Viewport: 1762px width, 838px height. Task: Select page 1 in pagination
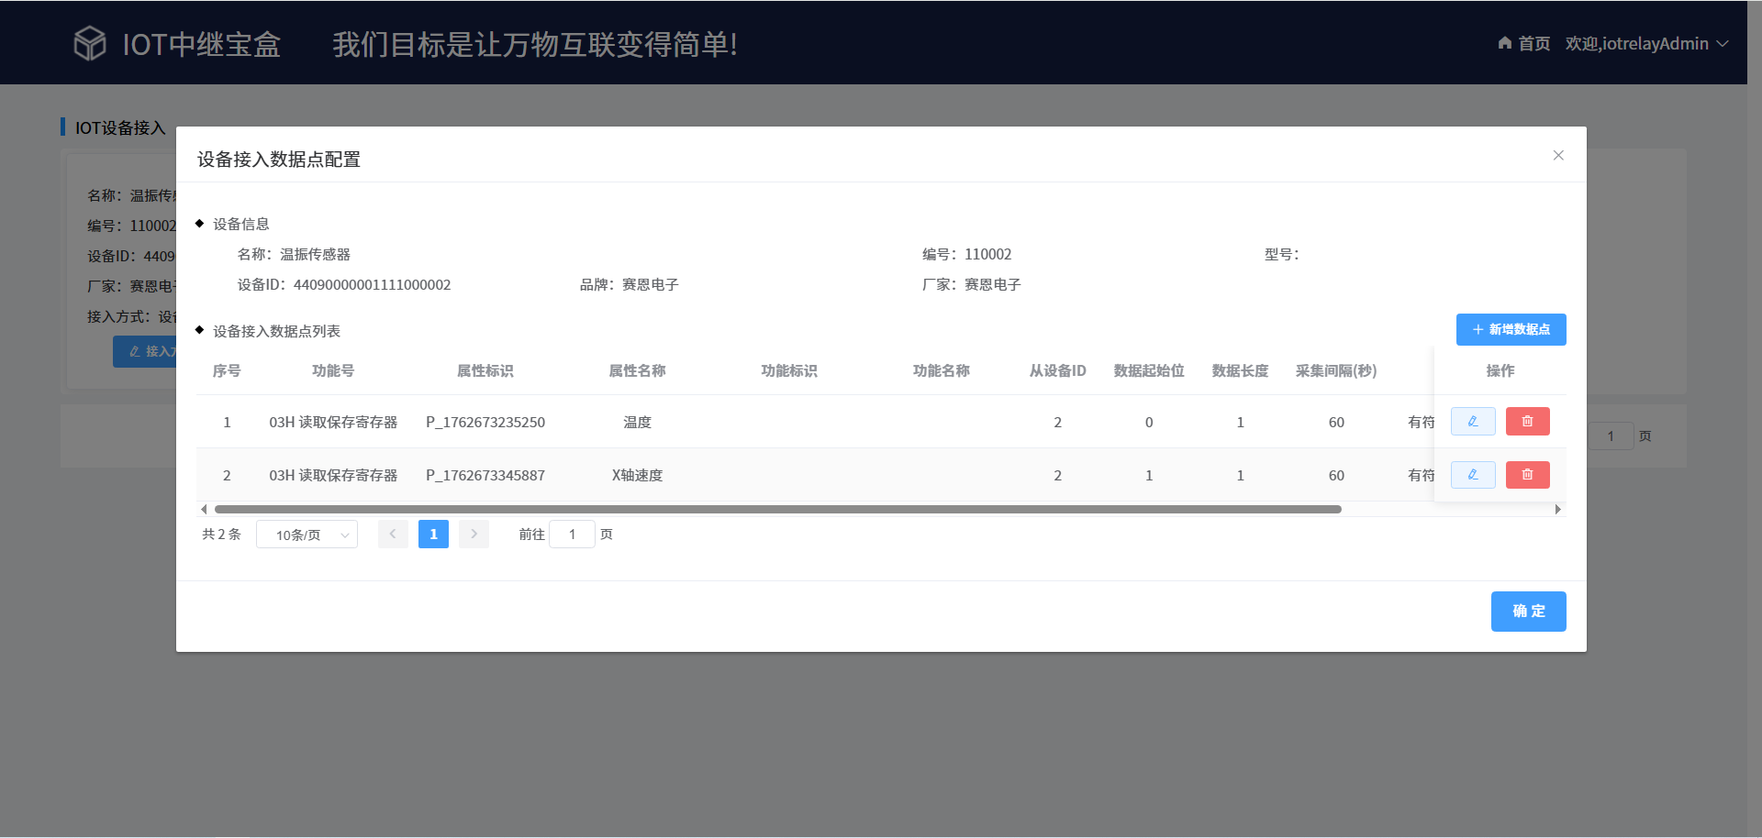[x=433, y=535]
